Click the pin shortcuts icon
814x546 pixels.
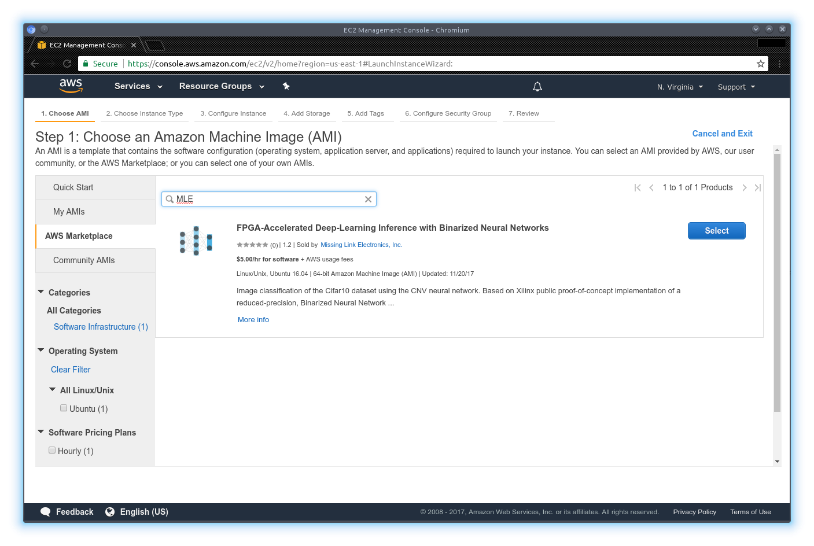pos(286,86)
